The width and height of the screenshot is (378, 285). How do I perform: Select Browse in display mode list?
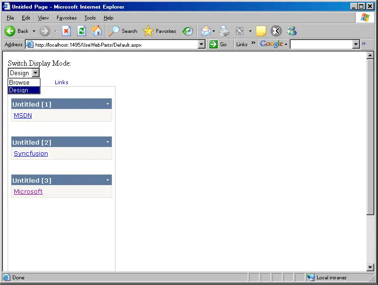click(24, 82)
